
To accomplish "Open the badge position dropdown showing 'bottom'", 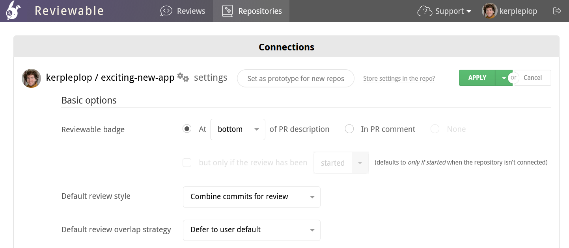I will pos(237,129).
